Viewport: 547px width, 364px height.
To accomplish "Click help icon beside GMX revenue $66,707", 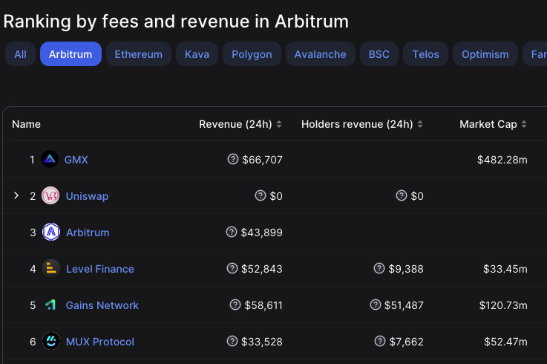I will pos(233,159).
